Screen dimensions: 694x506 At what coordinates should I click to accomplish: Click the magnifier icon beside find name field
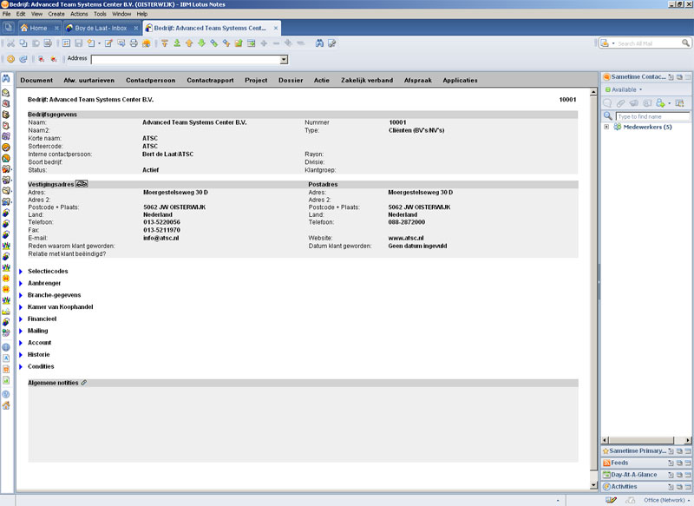click(608, 116)
